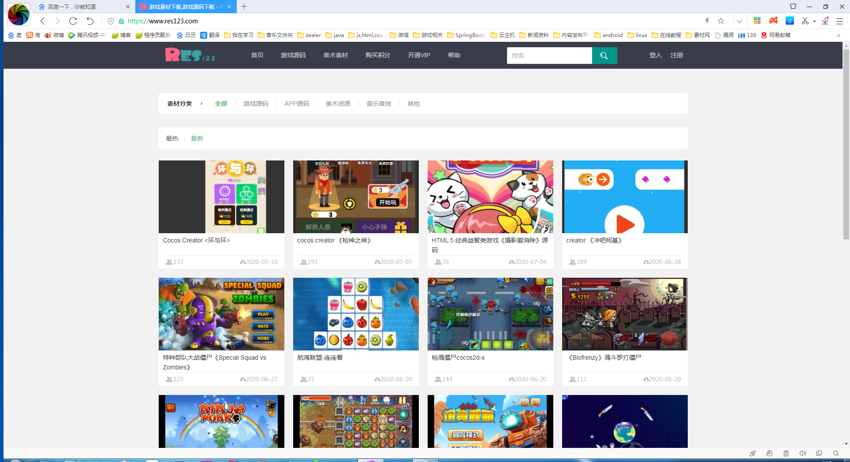Open 日历 bookmark
The width and height of the screenshot is (850, 462).
186,35
